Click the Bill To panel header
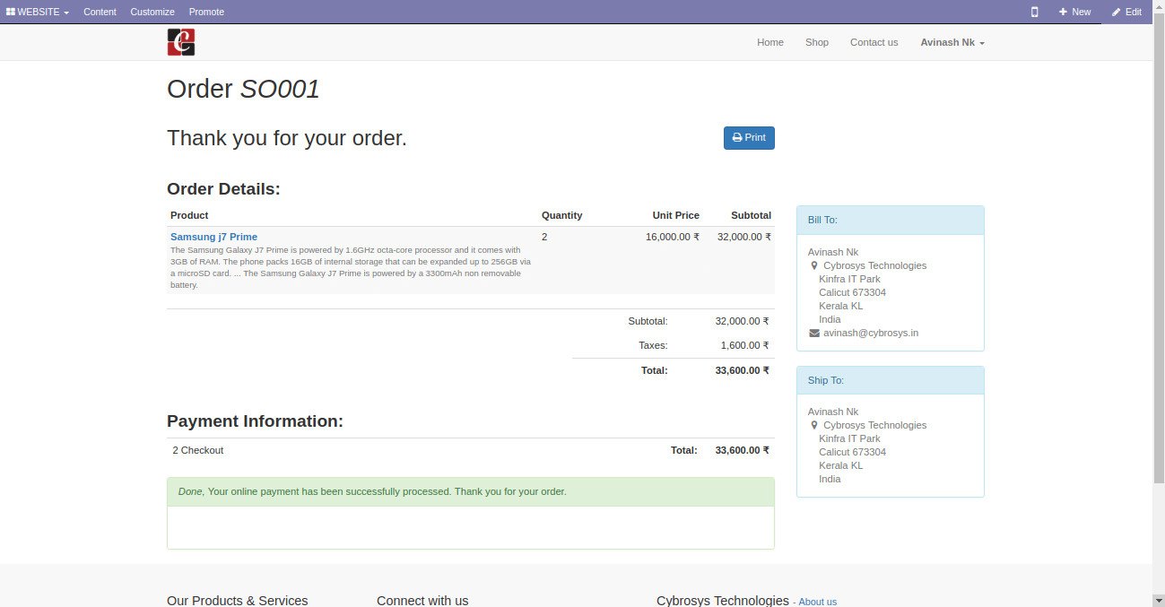 click(x=891, y=221)
